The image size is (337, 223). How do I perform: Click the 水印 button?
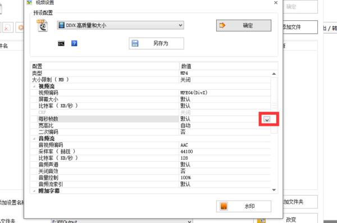(244, 206)
